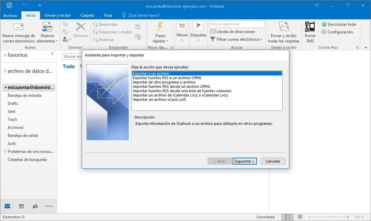This screenshot has height=221, width=371.
Task: Click zoom in plus button
Action: point(348,217)
